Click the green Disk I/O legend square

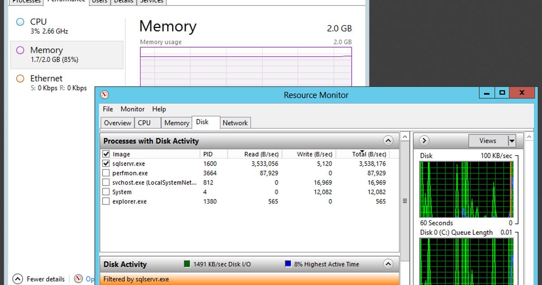coord(187,264)
